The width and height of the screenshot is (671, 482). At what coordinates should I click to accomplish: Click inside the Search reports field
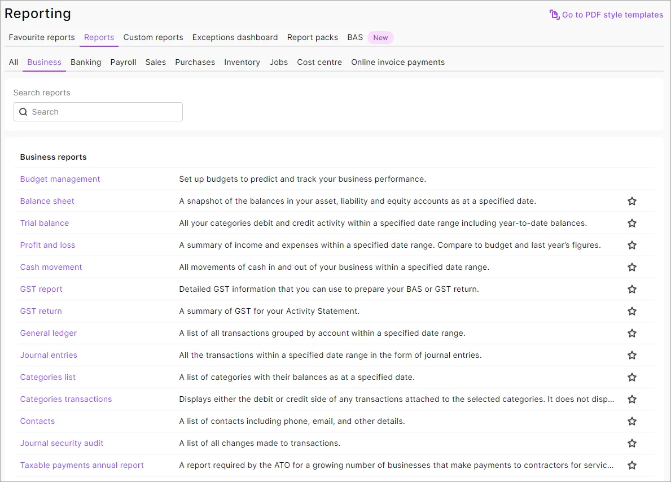(98, 112)
